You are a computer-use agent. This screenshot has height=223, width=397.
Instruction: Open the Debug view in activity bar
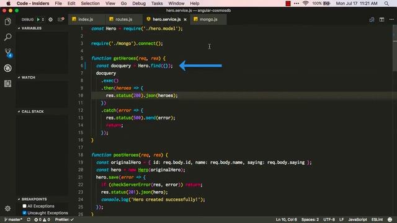[8, 68]
